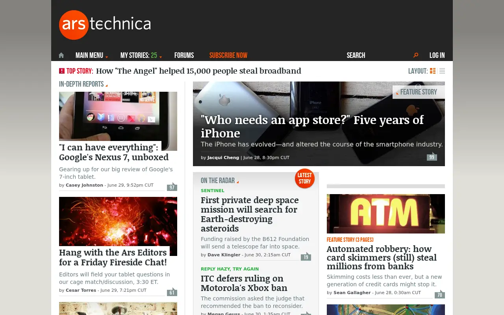Open the fireside sparks thumbnail image
This screenshot has height=315, width=504.
pos(118,221)
